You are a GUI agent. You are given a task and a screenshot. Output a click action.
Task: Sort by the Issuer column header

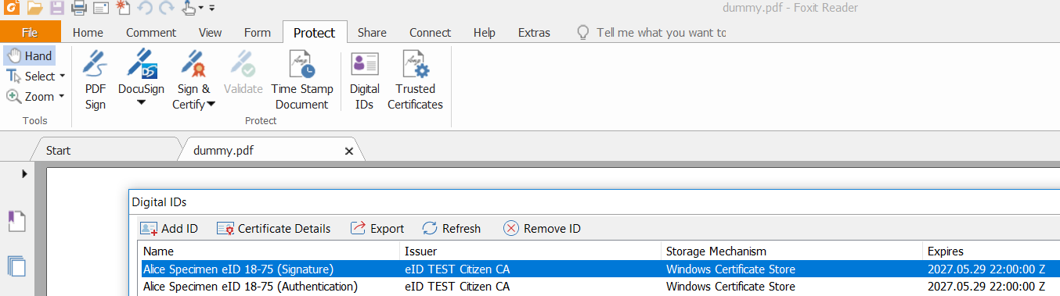pos(530,251)
